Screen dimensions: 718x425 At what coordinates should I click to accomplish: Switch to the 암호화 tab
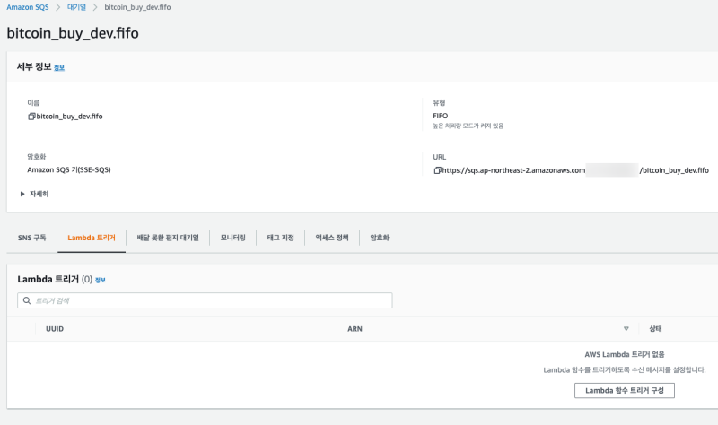pos(379,238)
